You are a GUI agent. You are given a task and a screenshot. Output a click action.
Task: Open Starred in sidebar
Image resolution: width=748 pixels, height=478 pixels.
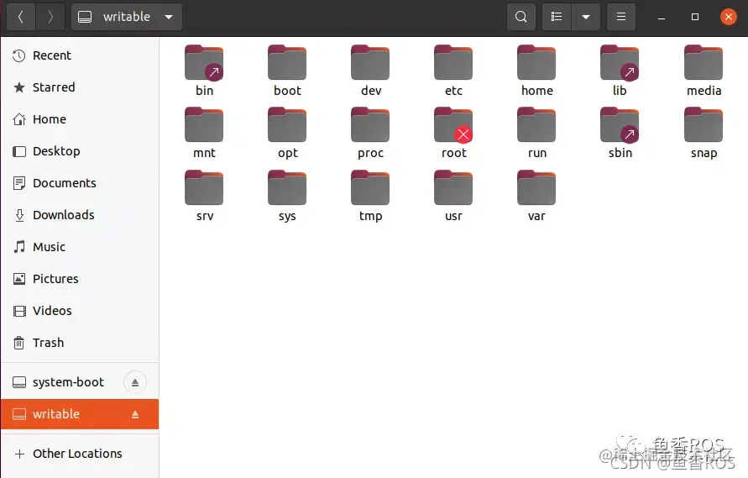click(x=80, y=87)
